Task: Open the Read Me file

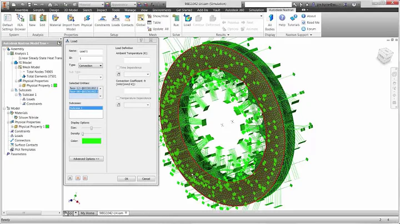Action: tap(310, 22)
